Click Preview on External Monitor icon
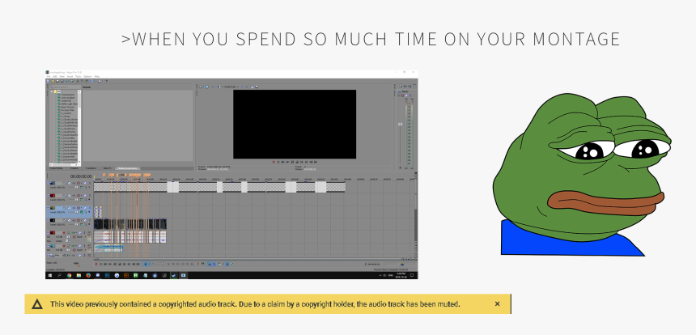The image size is (696, 335). (207, 87)
